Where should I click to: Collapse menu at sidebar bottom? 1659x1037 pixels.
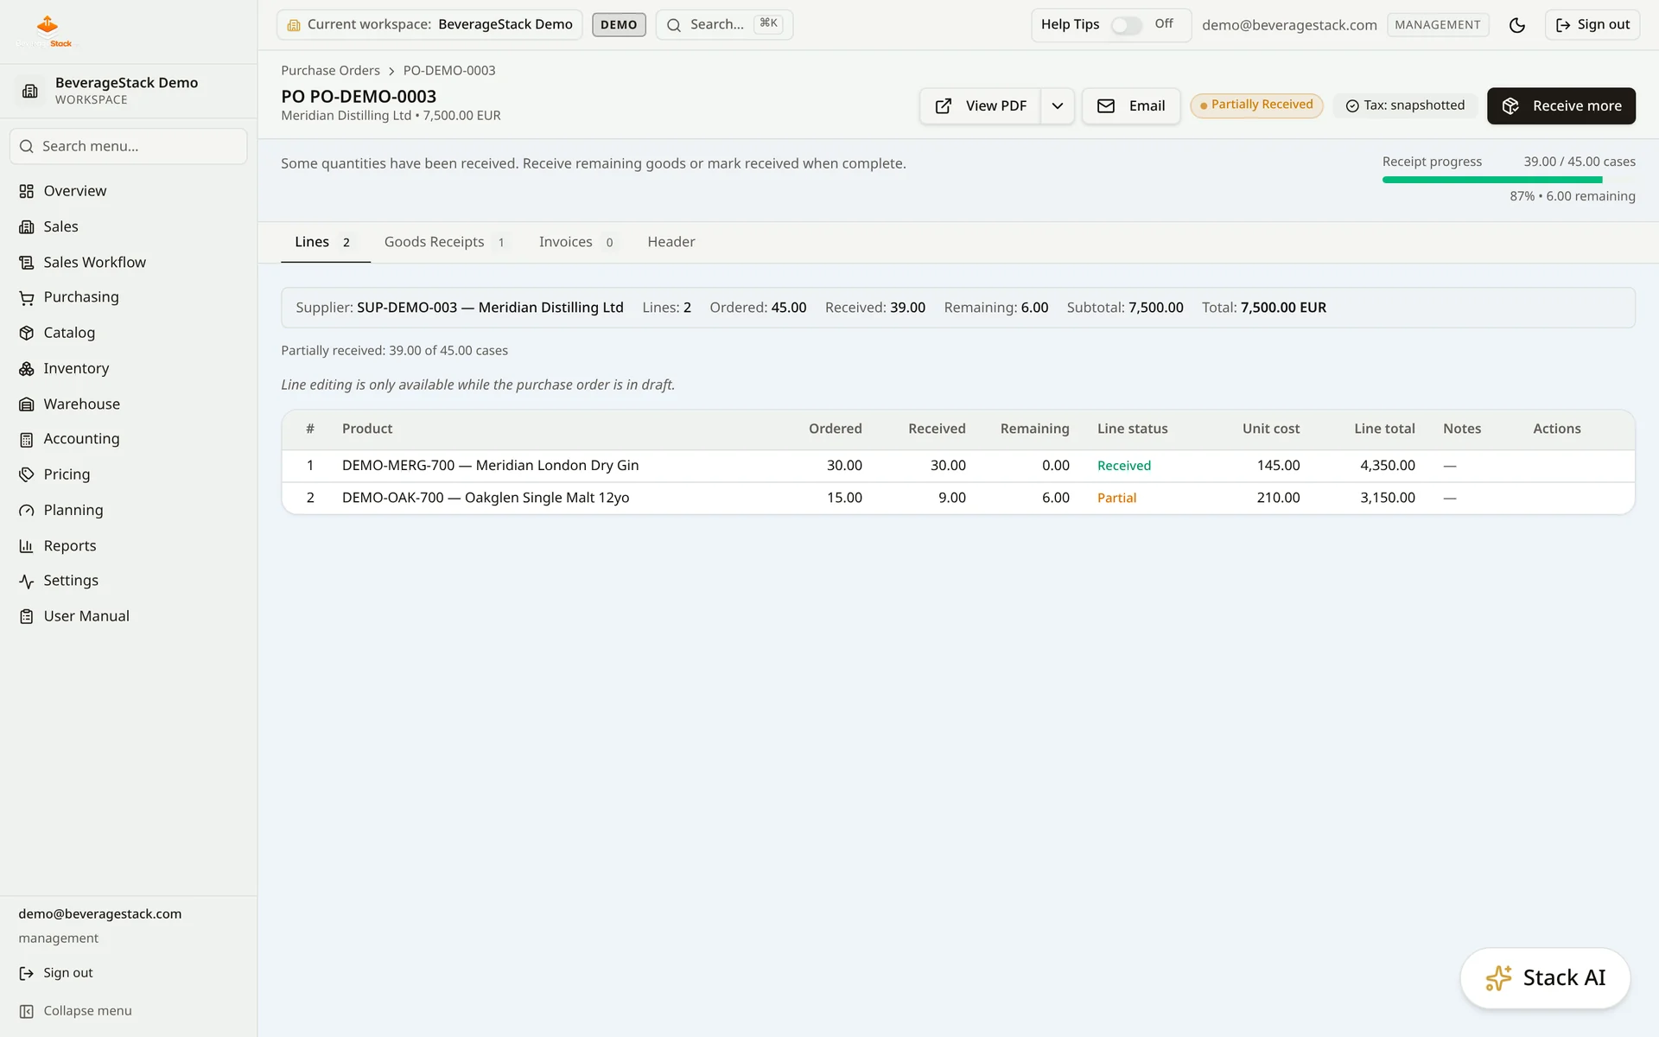76,1011
